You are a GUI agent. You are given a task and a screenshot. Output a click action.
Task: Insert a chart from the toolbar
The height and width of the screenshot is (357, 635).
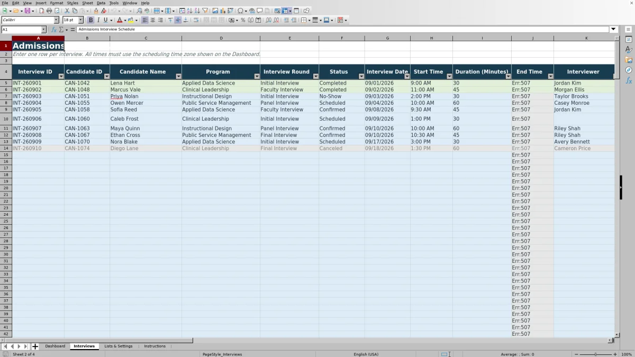click(222, 11)
